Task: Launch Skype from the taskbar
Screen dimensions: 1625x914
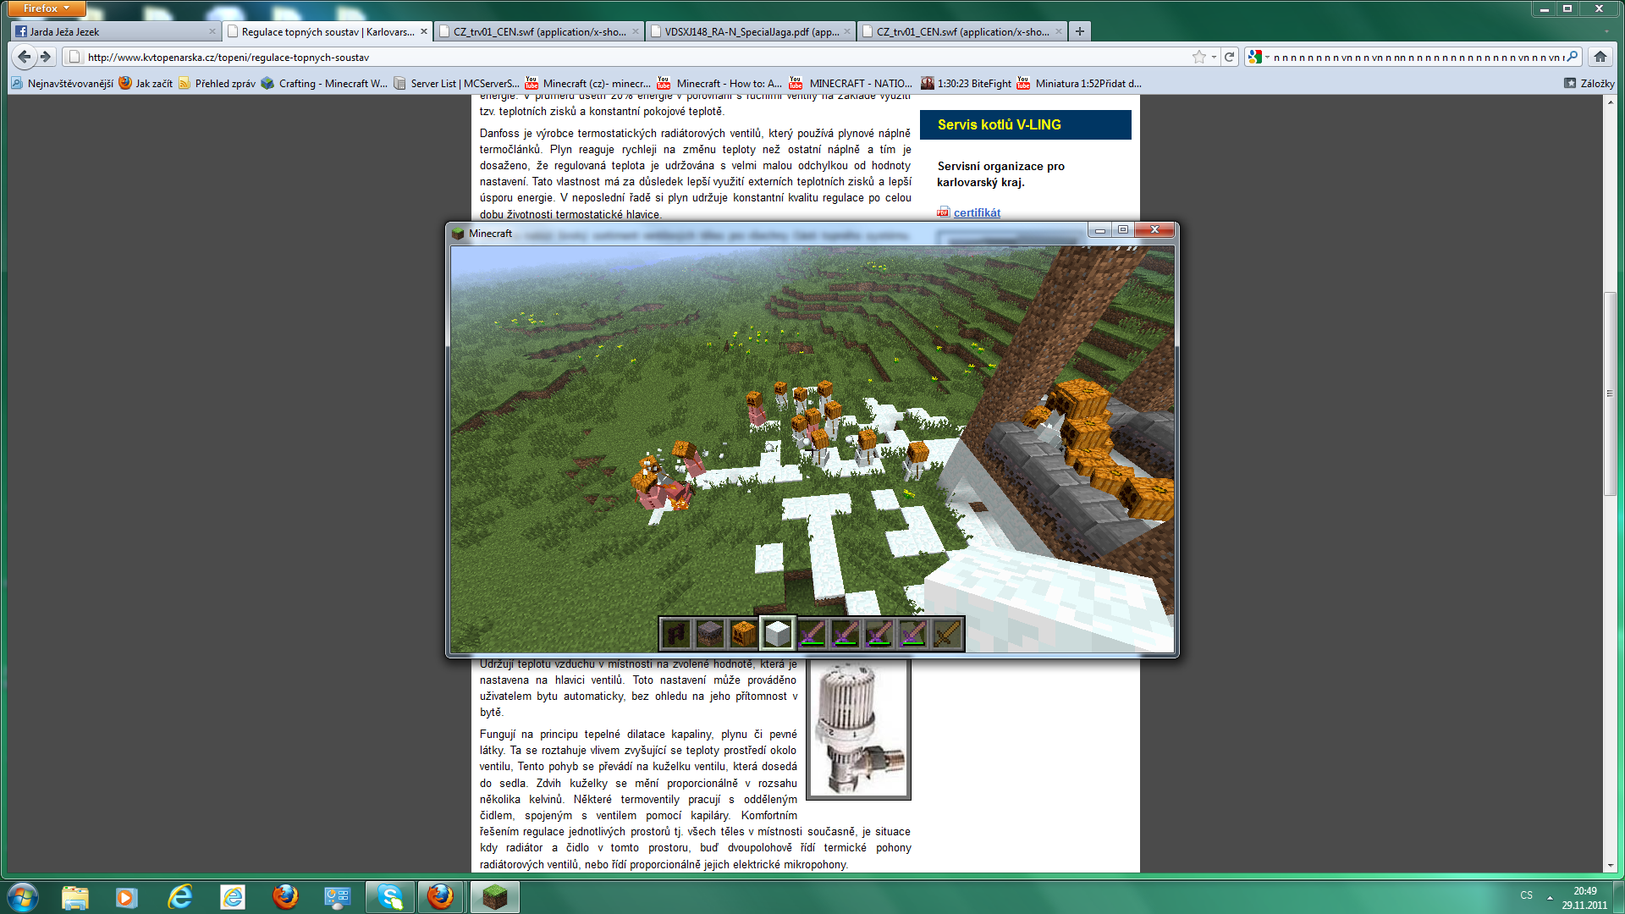Action: (x=390, y=897)
